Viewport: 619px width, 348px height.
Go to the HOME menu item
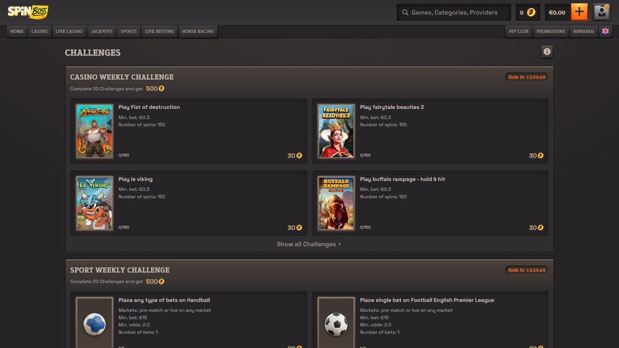point(17,31)
